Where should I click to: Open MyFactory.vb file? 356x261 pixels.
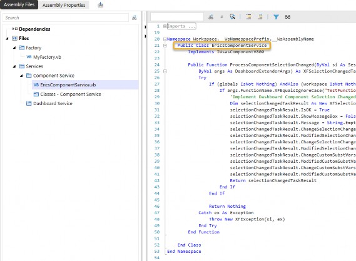point(47,57)
